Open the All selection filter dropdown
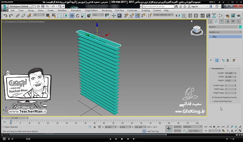The height and width of the screenshot is (142, 243). click(39, 15)
